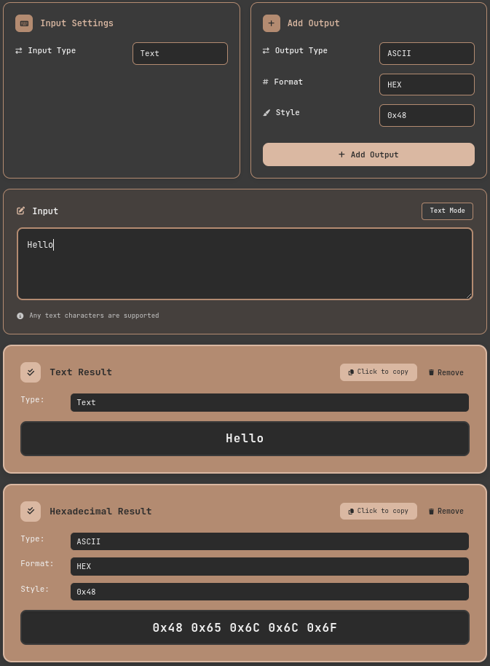The width and height of the screenshot is (490, 666).
Task: Click the Hello output in Text Result
Action: click(x=245, y=439)
